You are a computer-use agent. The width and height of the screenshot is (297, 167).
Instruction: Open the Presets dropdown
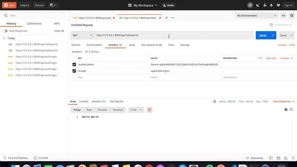tap(287, 58)
